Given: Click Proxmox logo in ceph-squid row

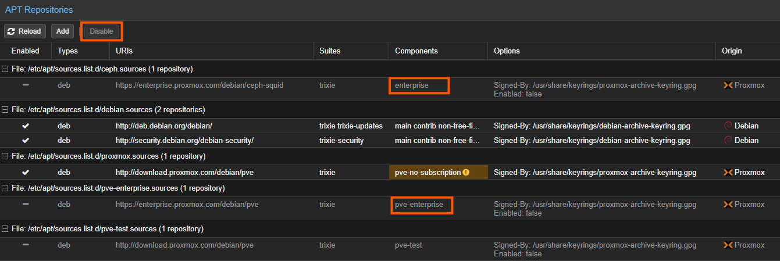Looking at the screenshot, I should pos(727,85).
